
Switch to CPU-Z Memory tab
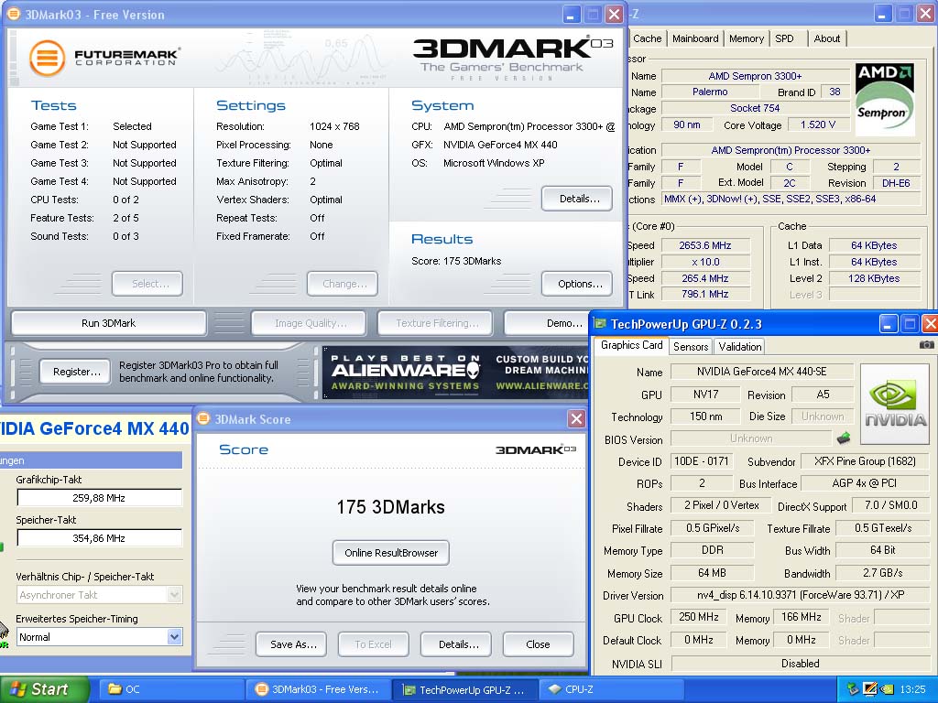[746, 38]
